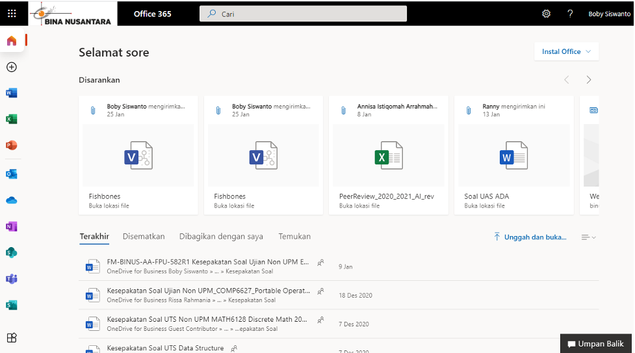Open Excel from the sidebar
This screenshot has height=353, width=635.
(x=12, y=119)
